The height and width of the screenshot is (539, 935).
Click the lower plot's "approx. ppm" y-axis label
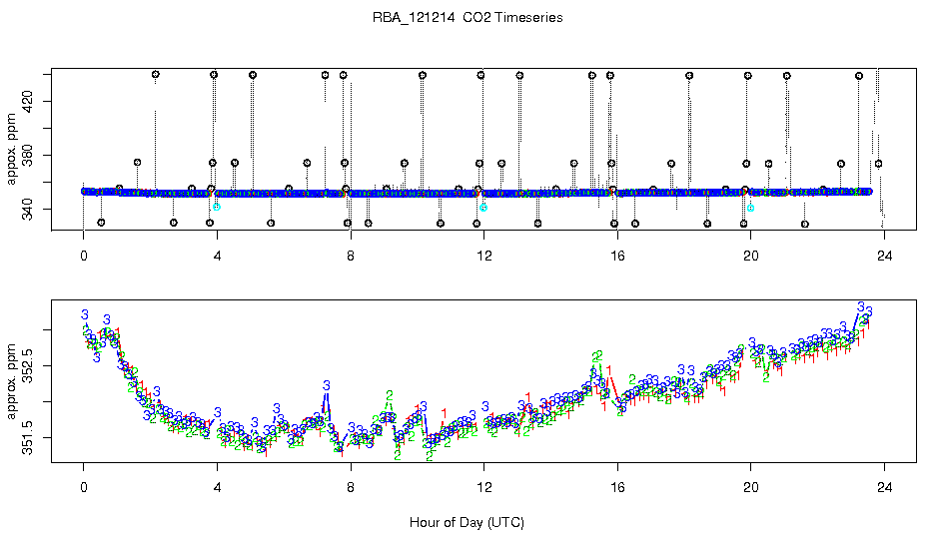tap(11, 381)
